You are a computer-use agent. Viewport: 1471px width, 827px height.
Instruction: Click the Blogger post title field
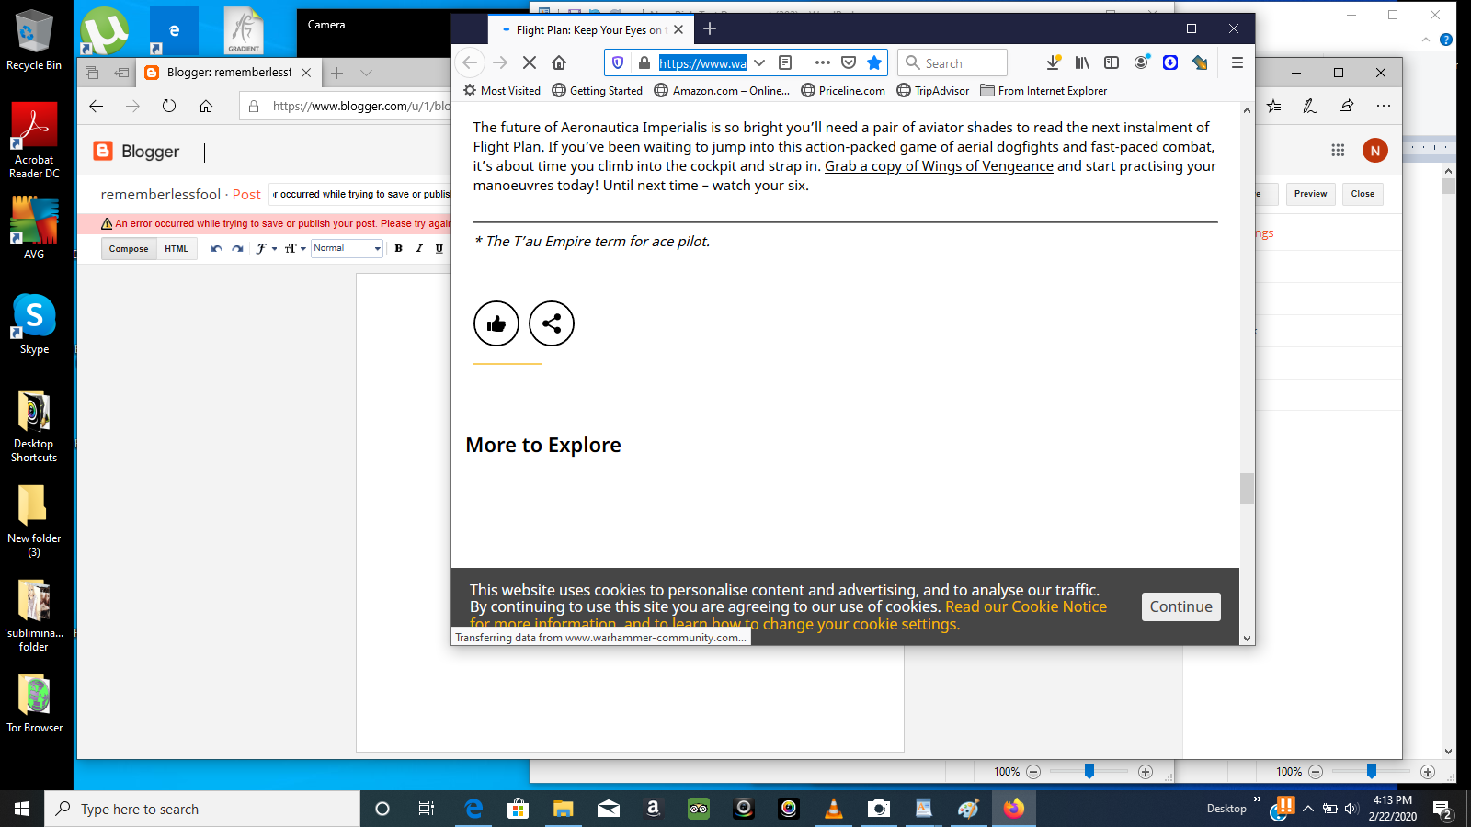[x=360, y=194]
